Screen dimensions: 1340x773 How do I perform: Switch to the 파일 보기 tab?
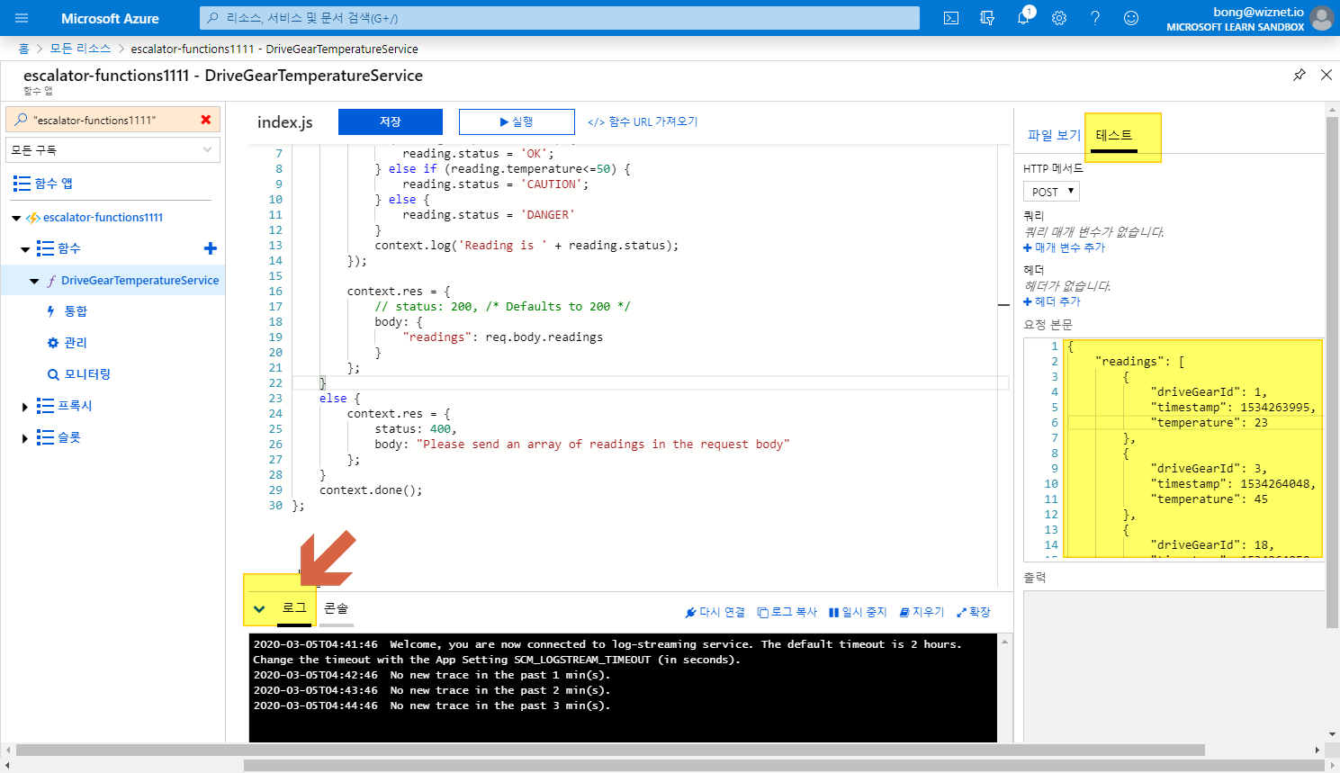[x=1054, y=135]
